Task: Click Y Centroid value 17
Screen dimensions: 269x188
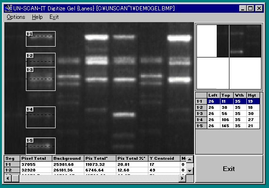Action: 164,164
